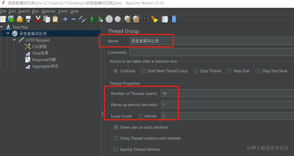294x156 pixels.
Task: Open the Help menu
Action: [74, 11]
